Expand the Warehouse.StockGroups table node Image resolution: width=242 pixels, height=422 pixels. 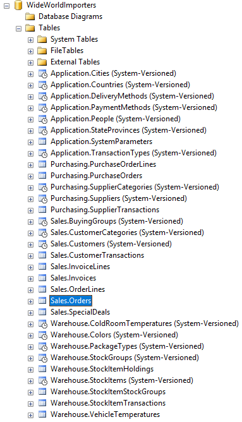31,358
